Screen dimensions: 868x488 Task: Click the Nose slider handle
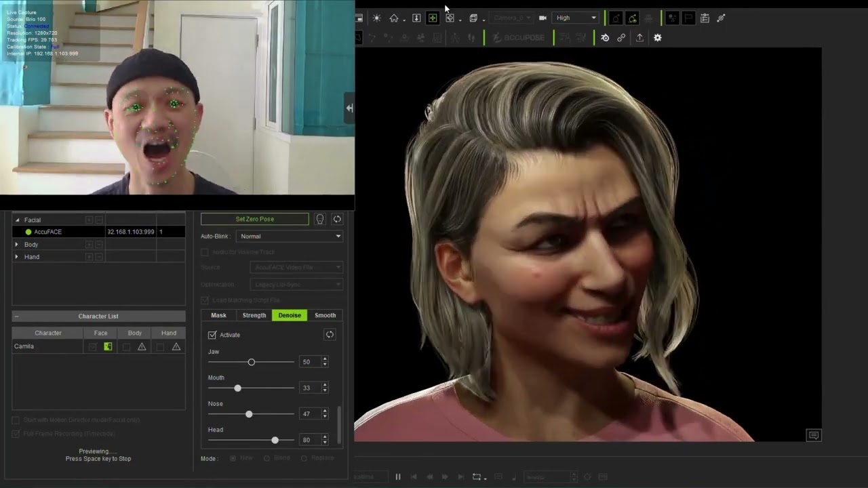tap(249, 414)
